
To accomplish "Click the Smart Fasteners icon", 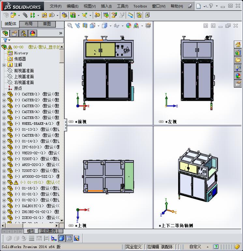I will point(44,15).
